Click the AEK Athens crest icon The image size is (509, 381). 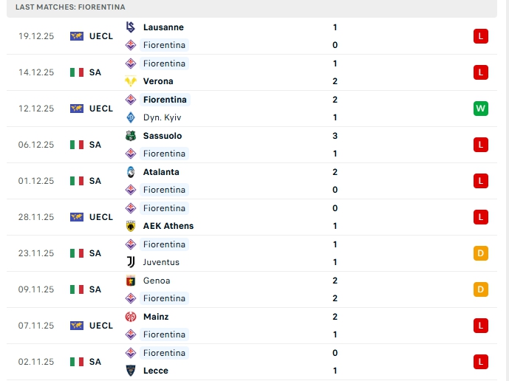pos(131,226)
